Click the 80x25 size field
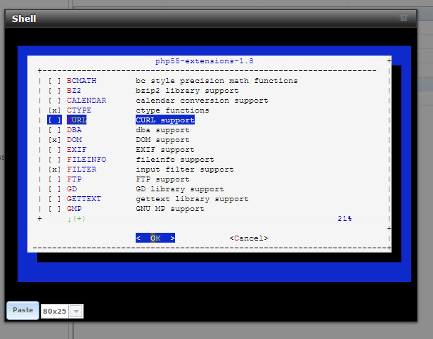The width and height of the screenshot is (433, 339). click(55, 312)
